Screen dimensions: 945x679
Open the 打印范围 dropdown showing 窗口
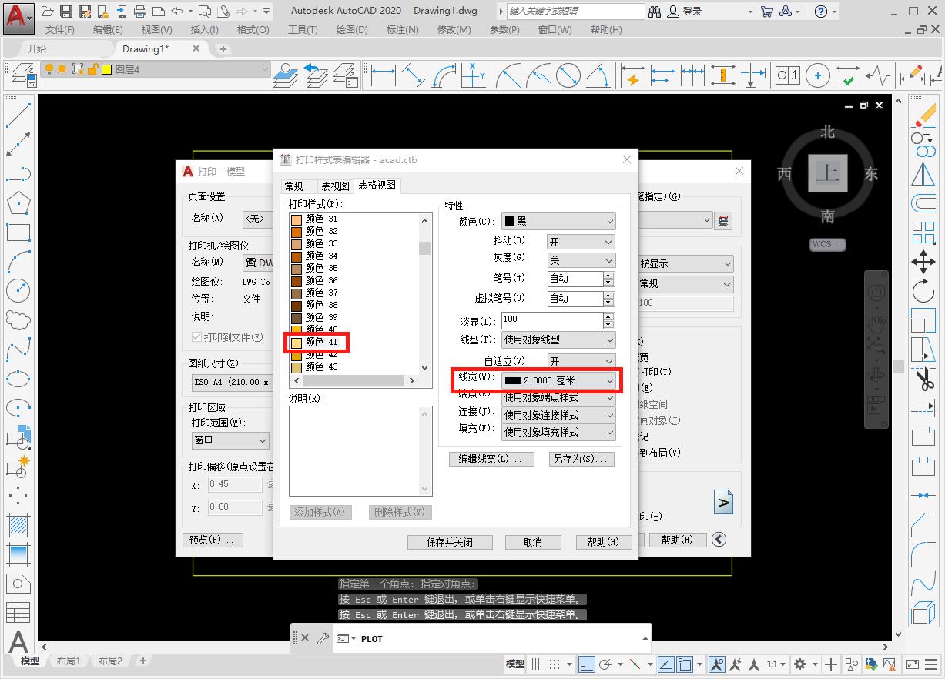pos(230,440)
